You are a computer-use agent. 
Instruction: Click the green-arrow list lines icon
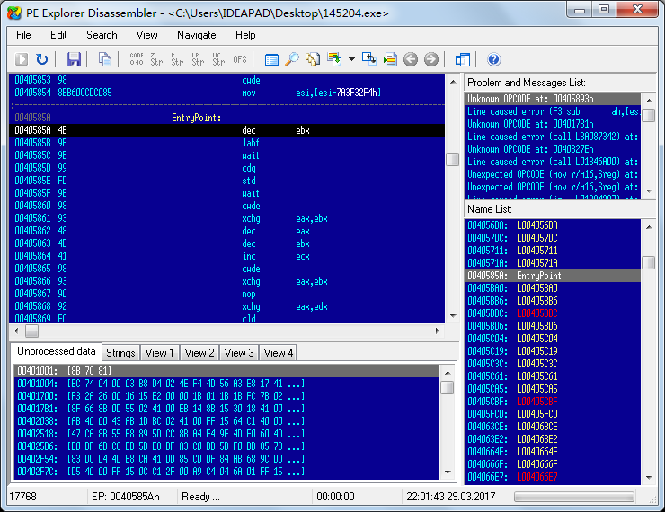pos(390,59)
